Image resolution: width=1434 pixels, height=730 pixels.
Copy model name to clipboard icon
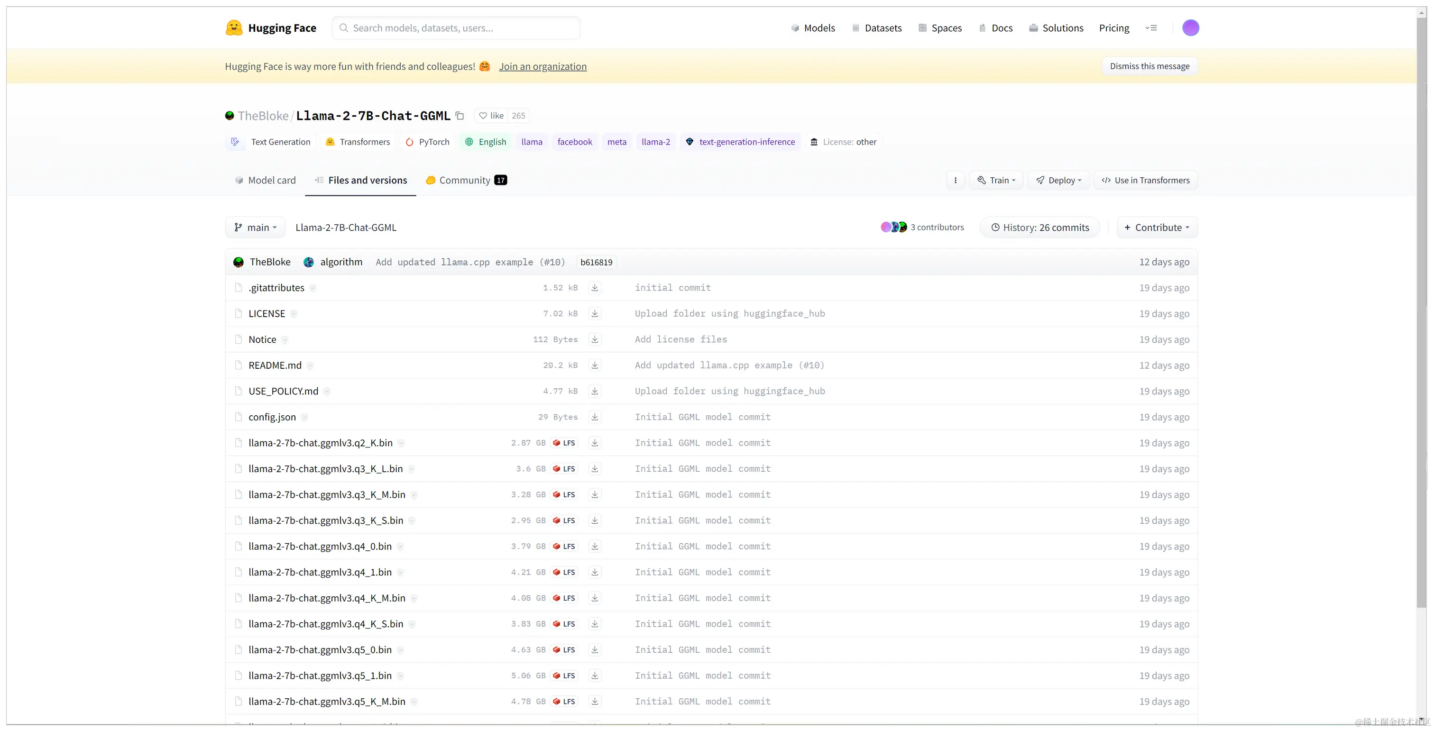pyautogui.click(x=460, y=116)
